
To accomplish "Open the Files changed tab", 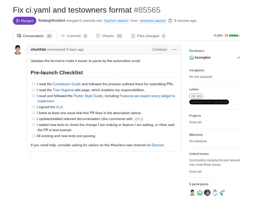I will pyautogui.click(x=148, y=36).
